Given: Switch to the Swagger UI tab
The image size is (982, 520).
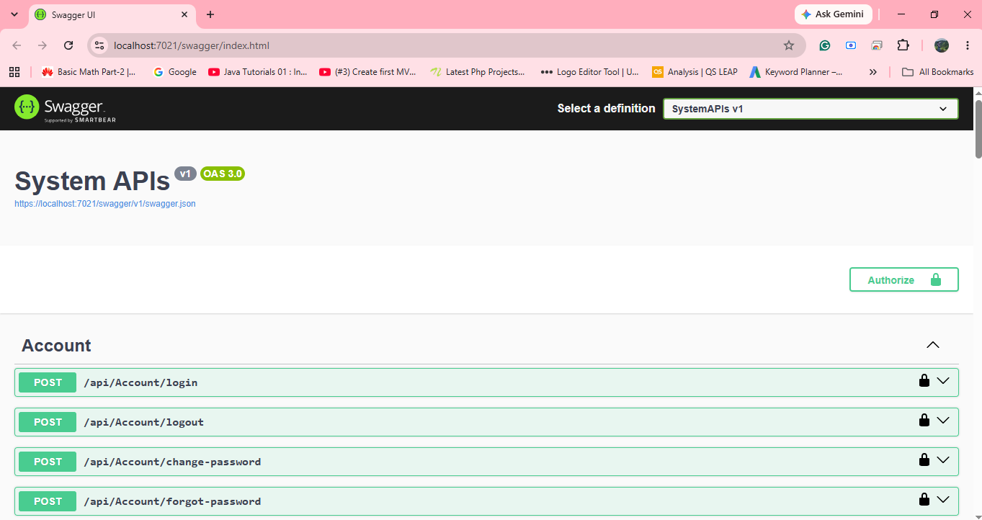Looking at the screenshot, I should click(x=112, y=14).
